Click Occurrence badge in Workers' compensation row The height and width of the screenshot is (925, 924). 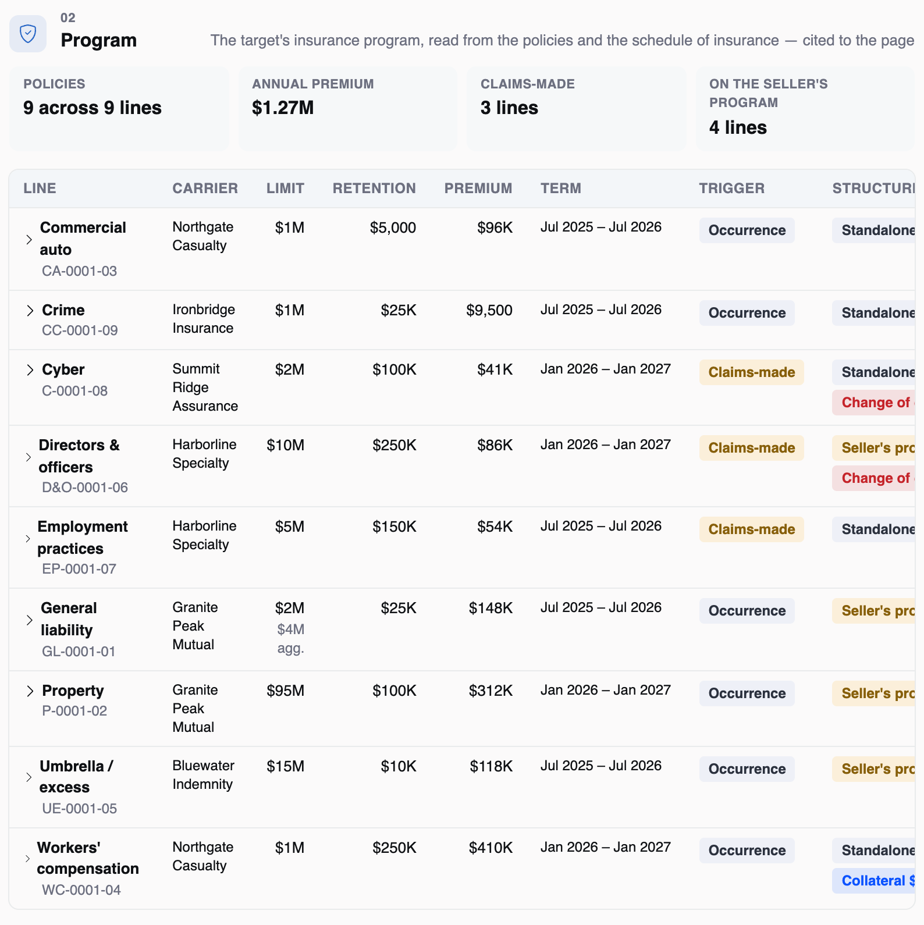coord(747,851)
